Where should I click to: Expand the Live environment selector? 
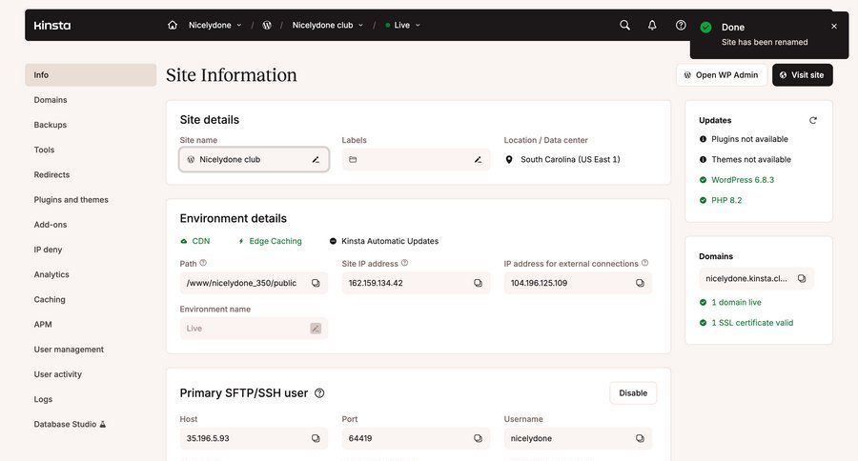[x=403, y=25]
